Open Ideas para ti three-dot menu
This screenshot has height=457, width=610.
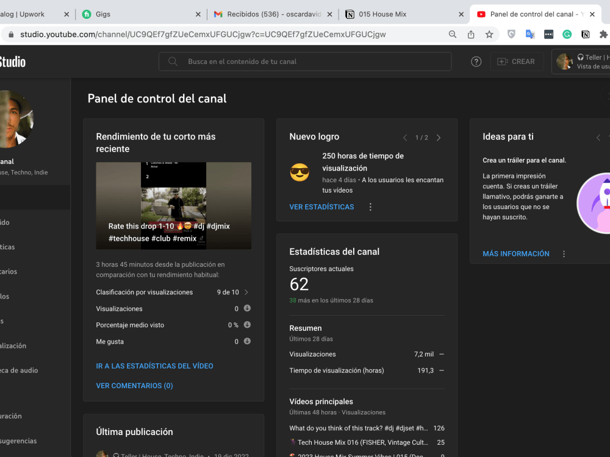[564, 253]
